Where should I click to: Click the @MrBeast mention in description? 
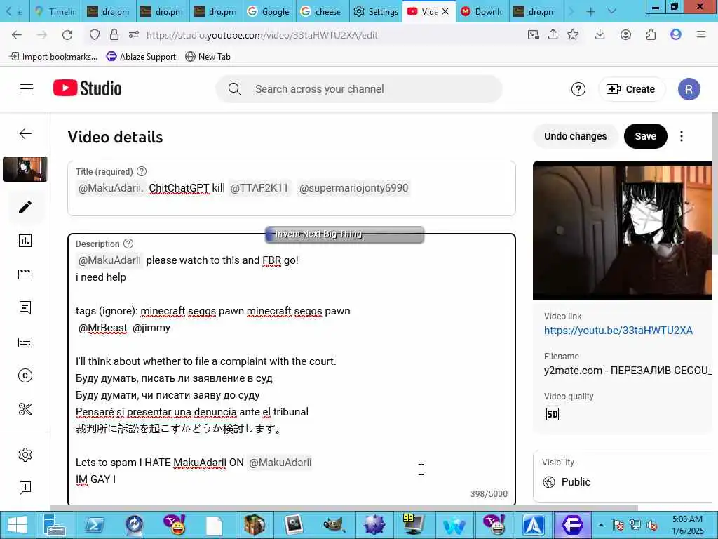102,328
